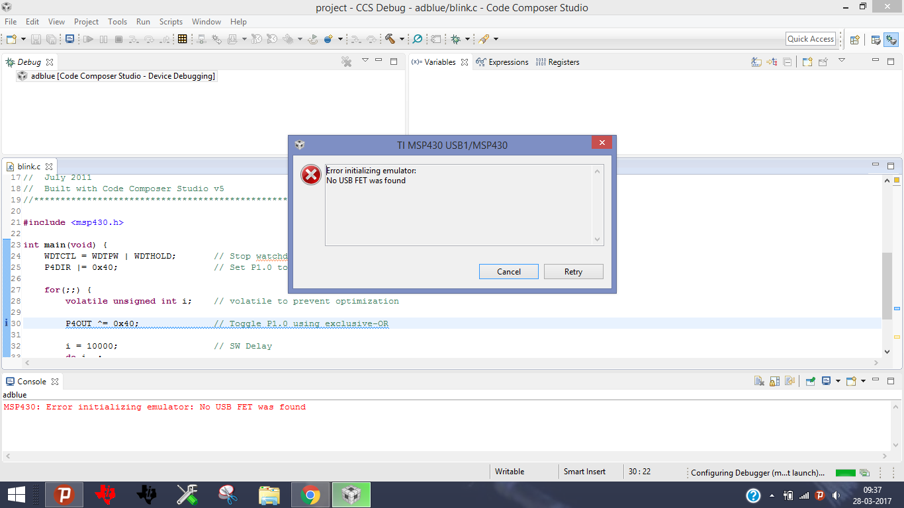Open the CCS Edit perspective icon
This screenshot has width=904, height=508.
876,39
